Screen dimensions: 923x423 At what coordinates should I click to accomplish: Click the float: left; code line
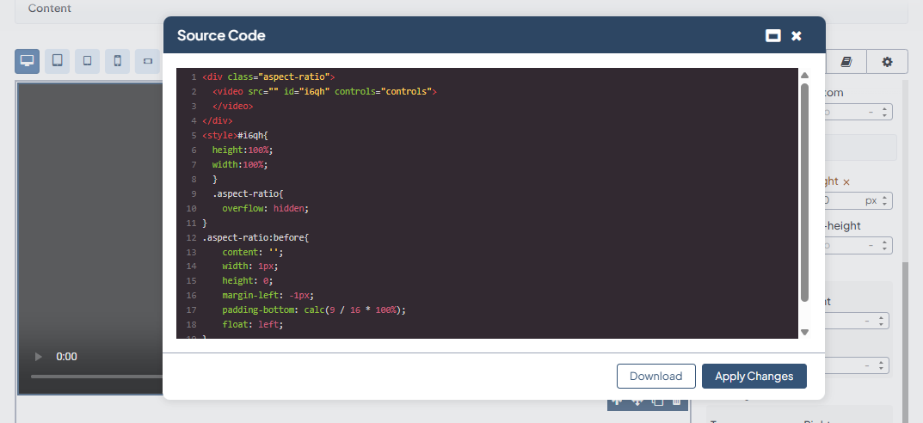tap(253, 325)
